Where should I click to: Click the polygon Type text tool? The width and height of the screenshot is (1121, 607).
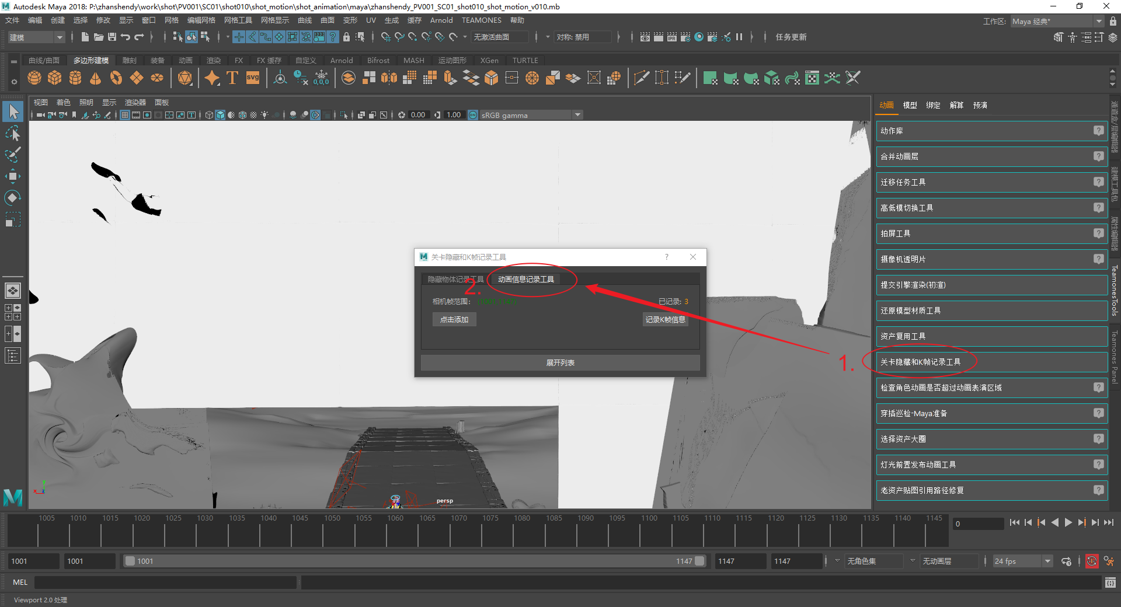click(232, 78)
